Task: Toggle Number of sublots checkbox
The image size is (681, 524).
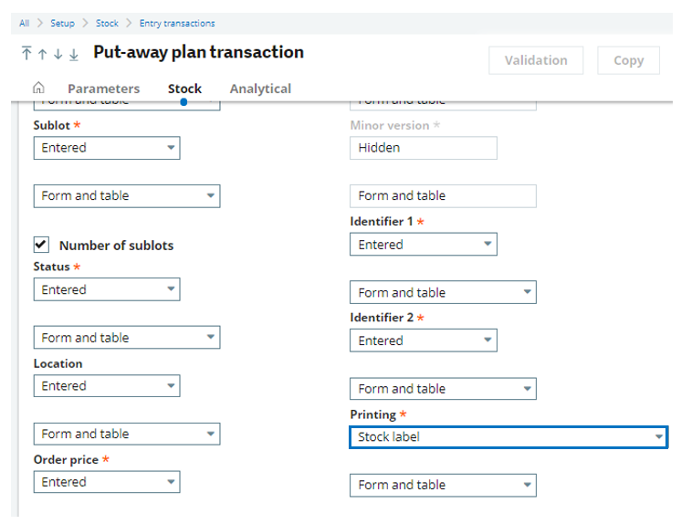Action: (x=41, y=245)
